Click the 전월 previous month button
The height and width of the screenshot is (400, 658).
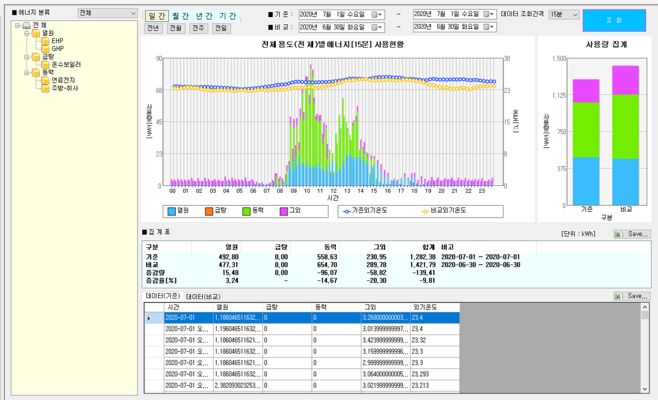pos(176,28)
